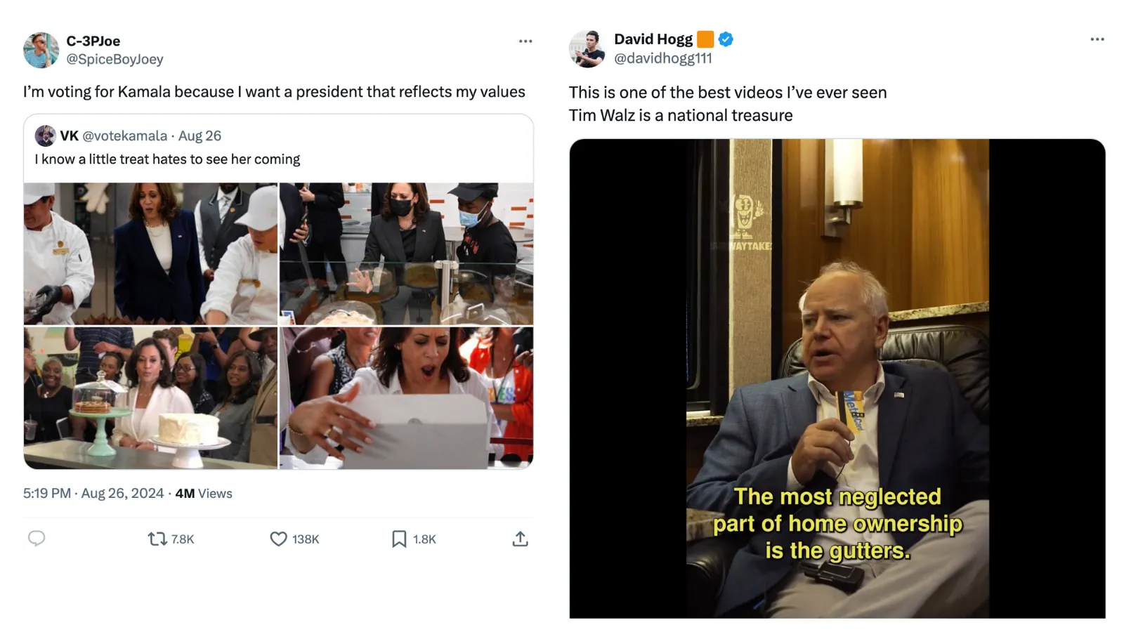Open David Hogg tweet's more options menu
The image size is (1124, 632).
[1097, 39]
